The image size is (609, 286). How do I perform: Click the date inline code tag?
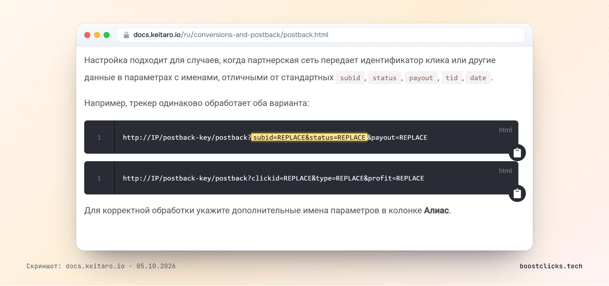[478, 78]
